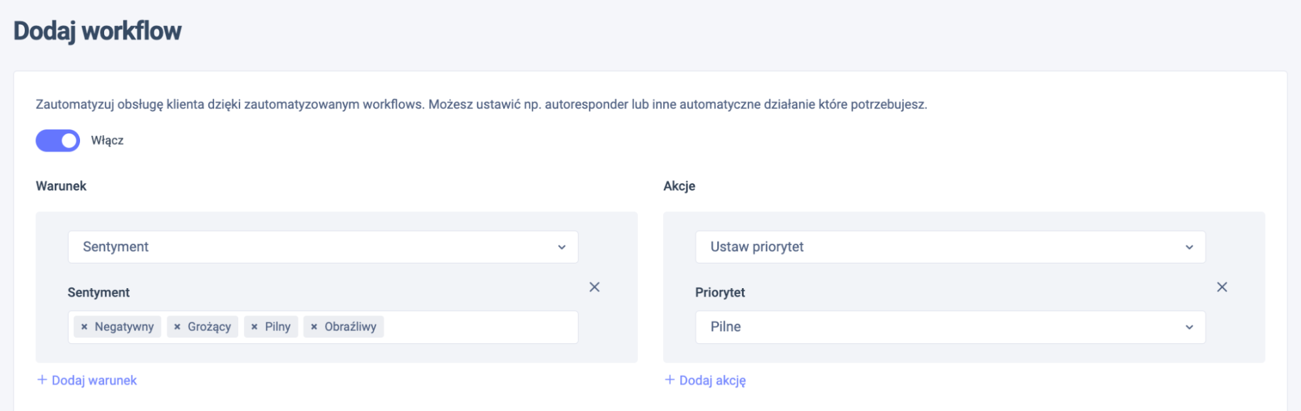Image resolution: width=1301 pixels, height=411 pixels.
Task: Click plus icon beside Dodaj warunek
Action: (42, 380)
